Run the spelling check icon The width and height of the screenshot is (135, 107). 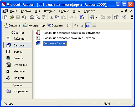click(44, 17)
